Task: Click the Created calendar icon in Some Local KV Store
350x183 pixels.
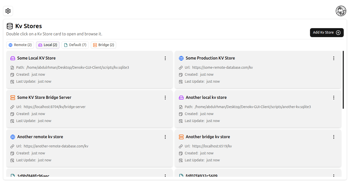Action: tap(12, 75)
